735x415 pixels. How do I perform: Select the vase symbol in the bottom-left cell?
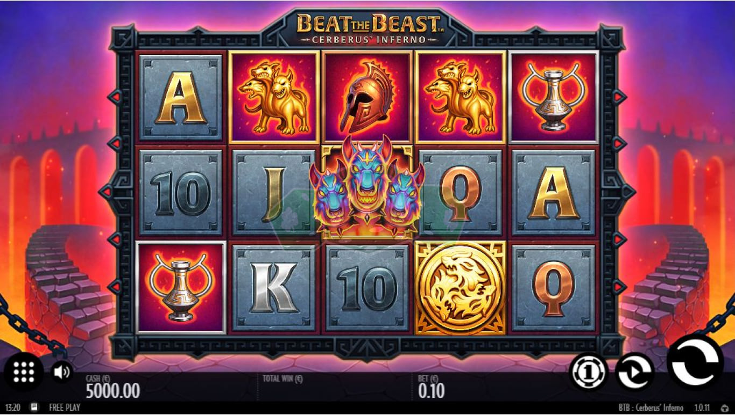tap(181, 288)
